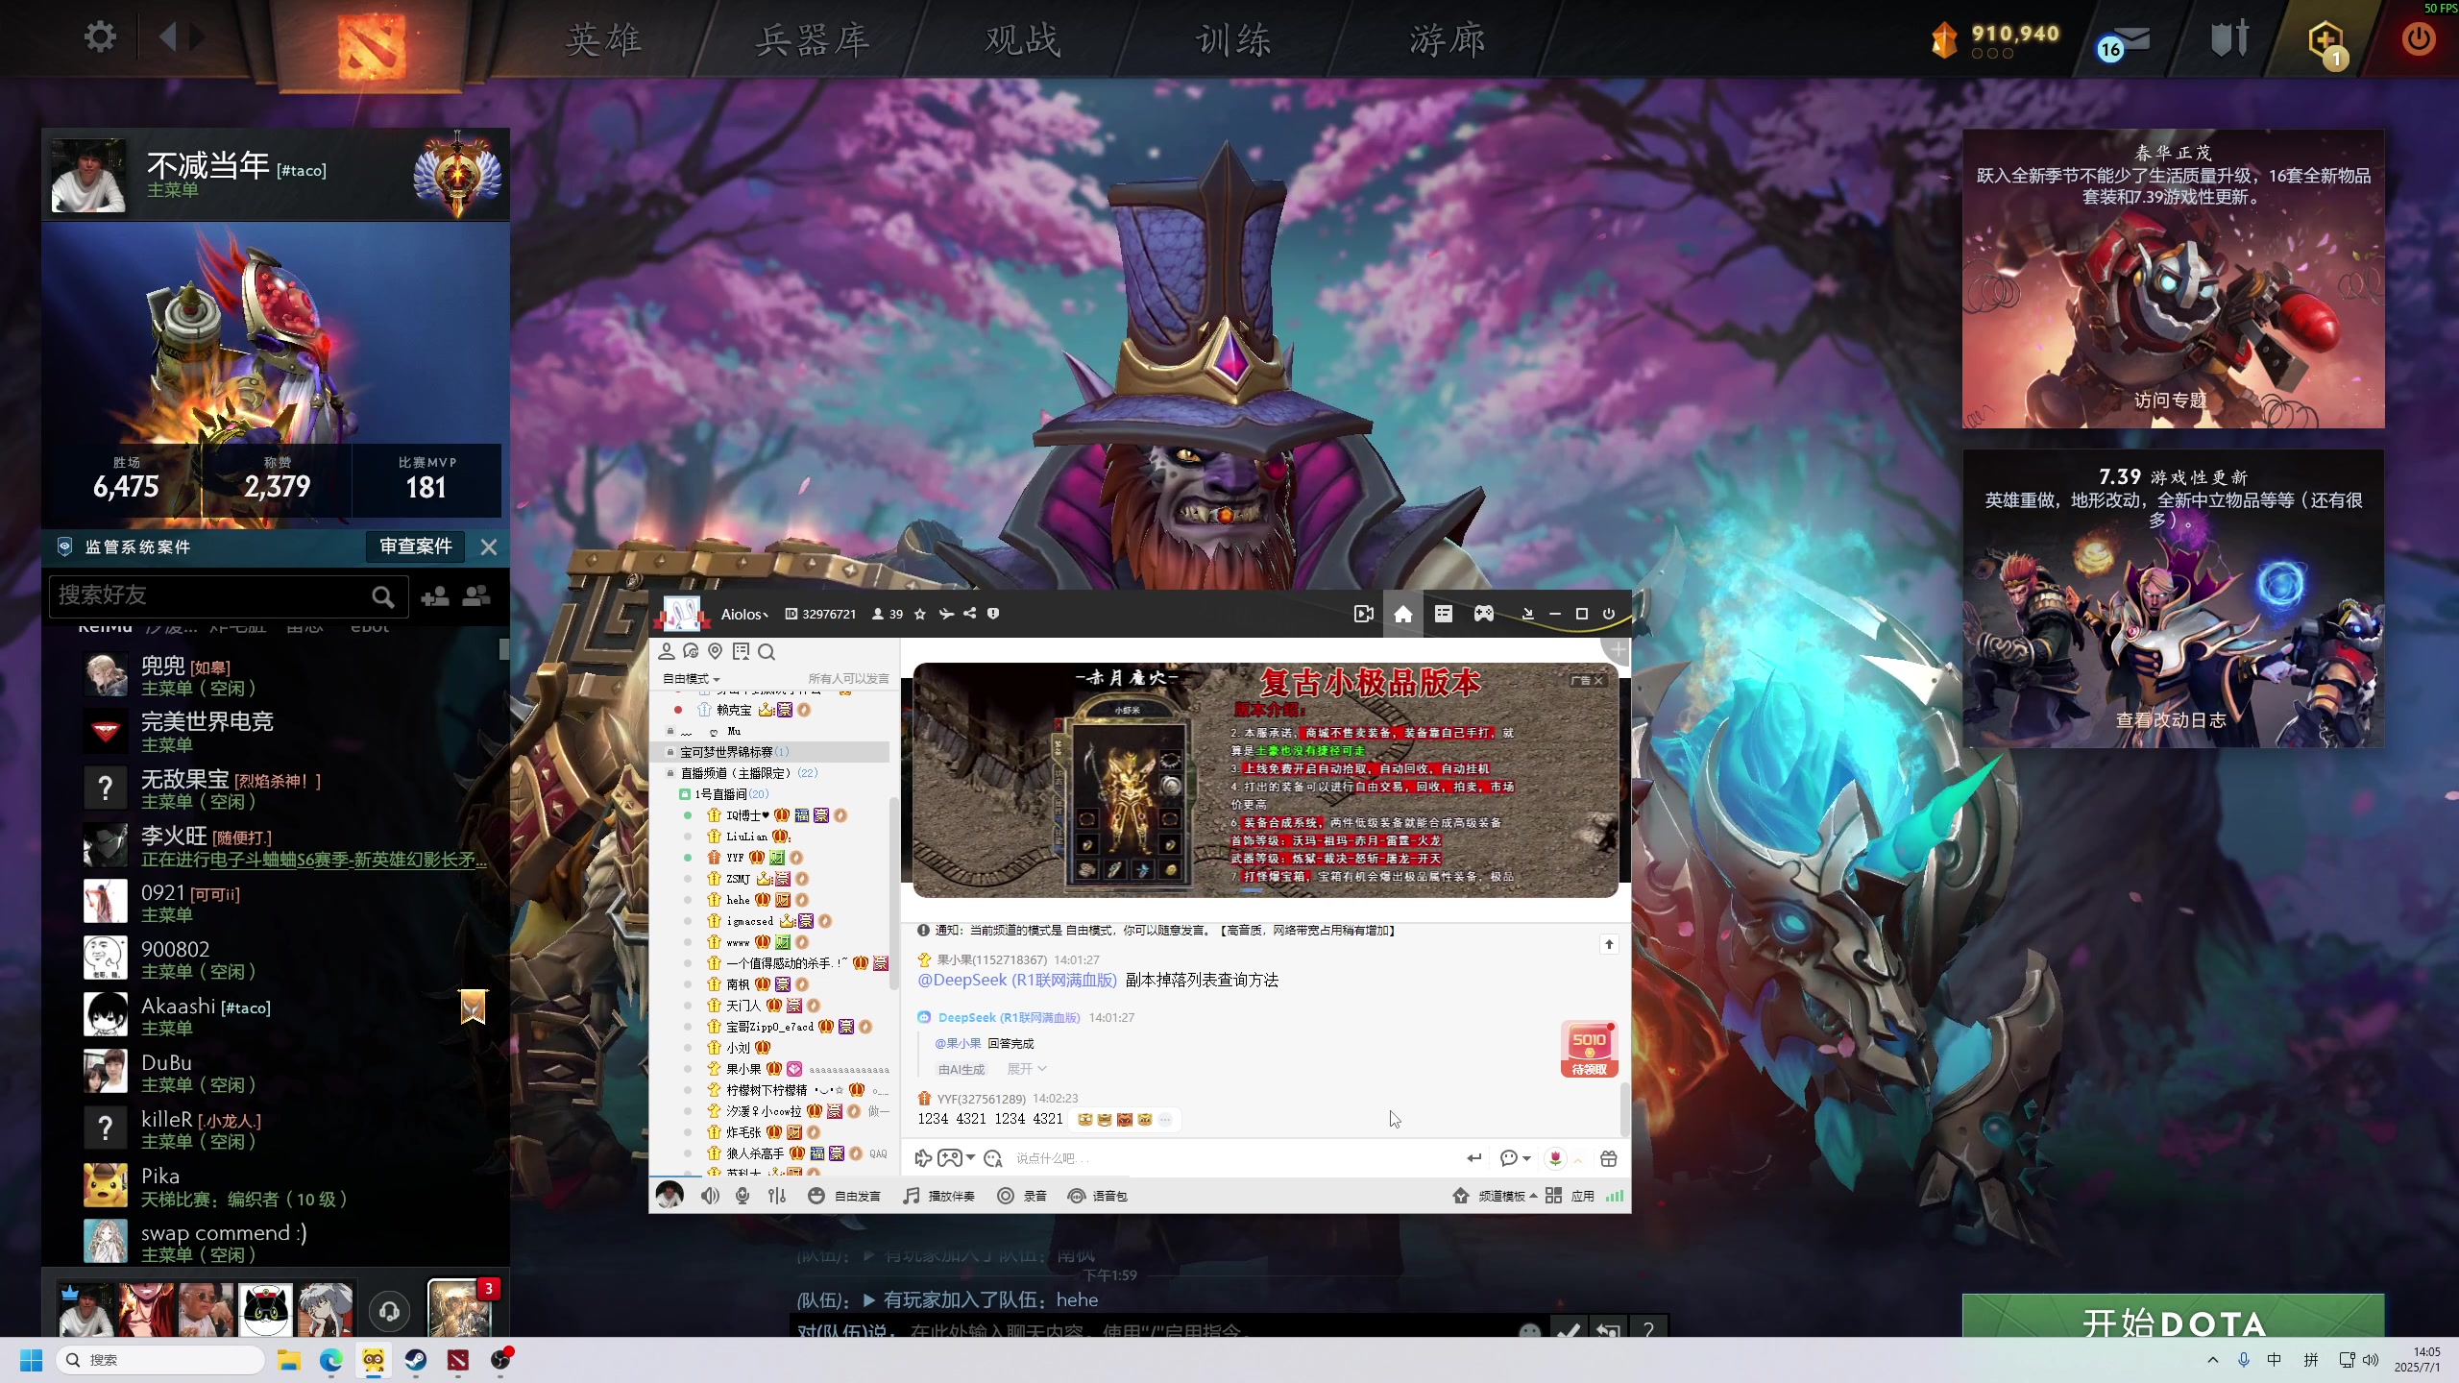Viewport: 2459px width, 1383px height.
Task: Click the friends group icon beside search
Action: point(476,596)
